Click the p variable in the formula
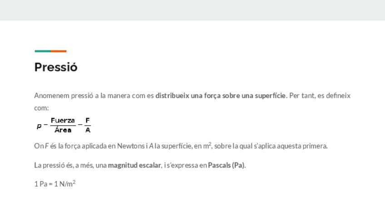The width and height of the screenshot is (385, 217). [39, 126]
